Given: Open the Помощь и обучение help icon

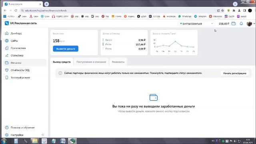Looking at the screenshot, I should click(7, 128).
